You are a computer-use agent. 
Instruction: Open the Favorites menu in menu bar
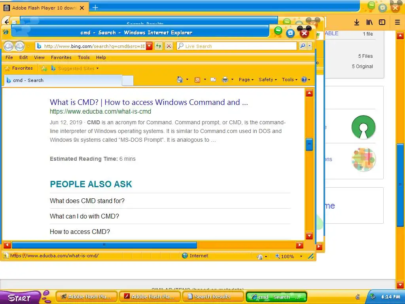[61, 57]
